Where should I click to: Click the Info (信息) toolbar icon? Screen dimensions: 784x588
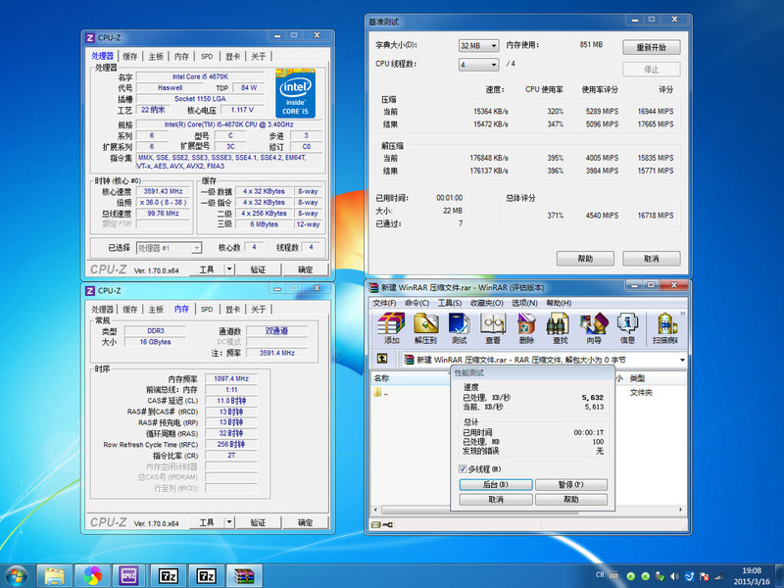click(x=627, y=325)
